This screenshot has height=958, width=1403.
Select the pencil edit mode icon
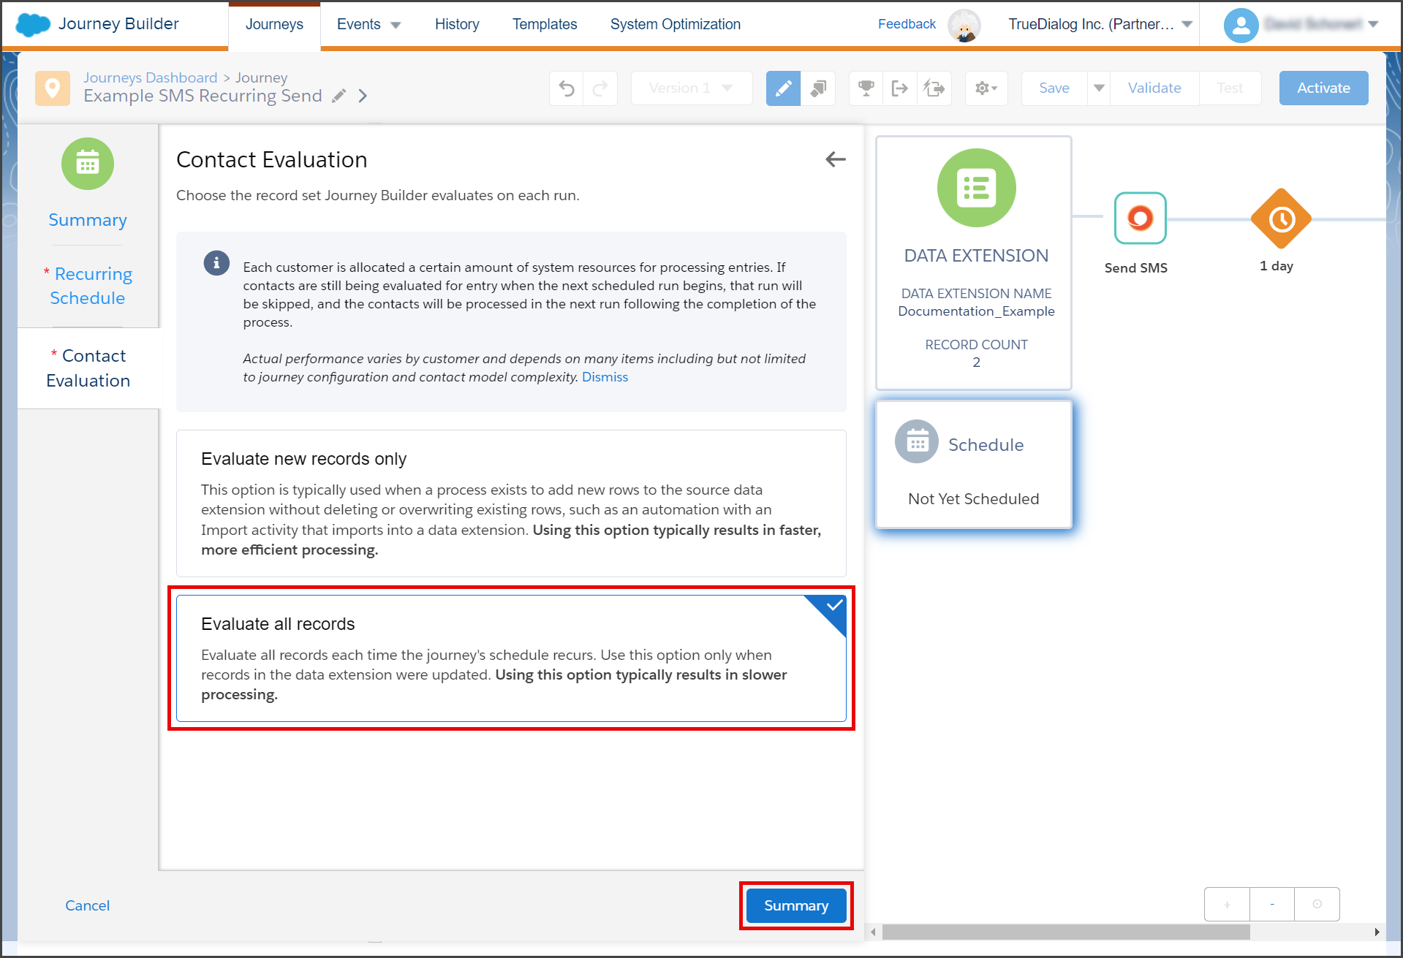coord(783,88)
